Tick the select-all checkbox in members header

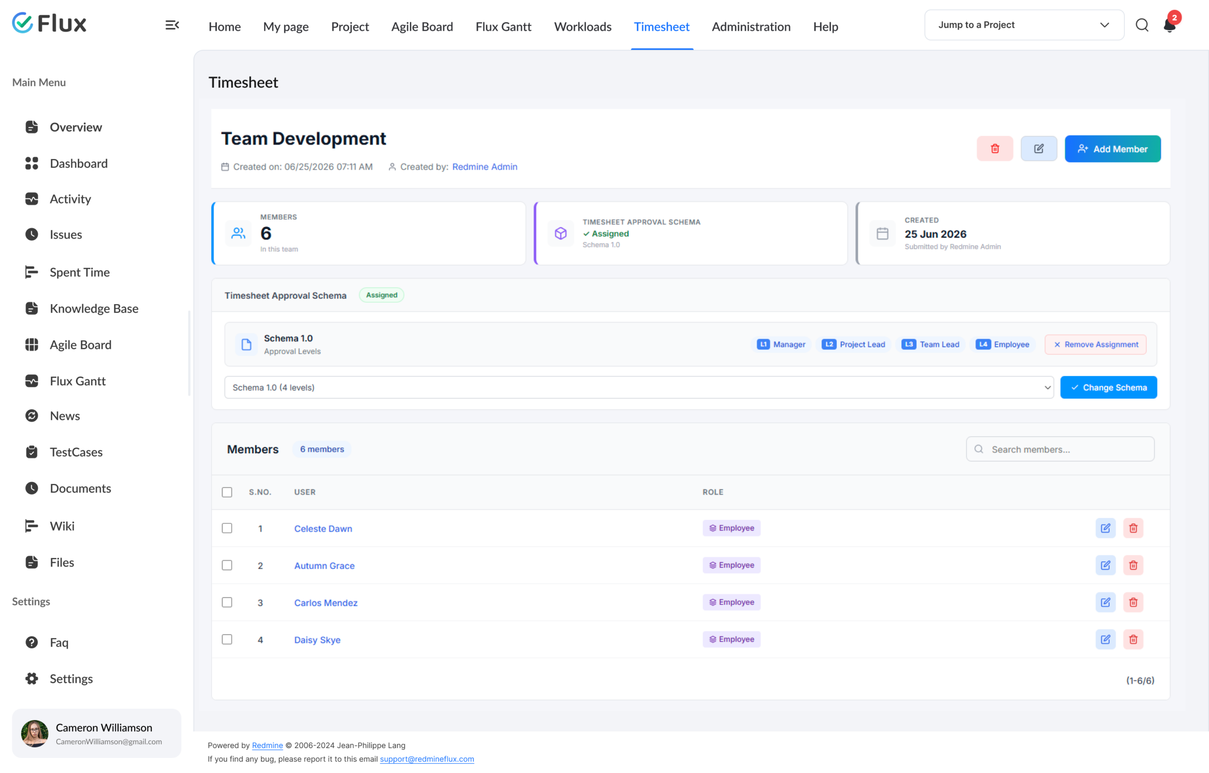coord(227,492)
